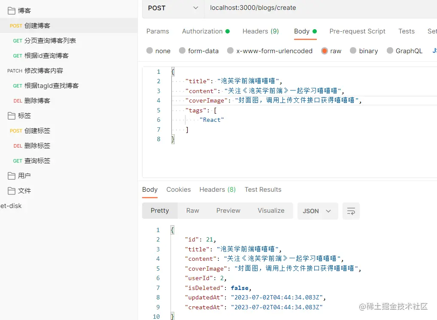The height and width of the screenshot is (320, 437).
Task: Select the none body type radio
Action: [150, 51]
